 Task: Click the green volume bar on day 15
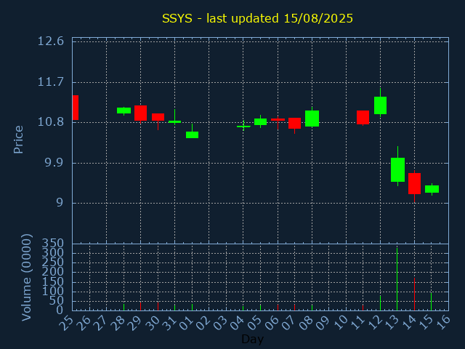point(431,302)
